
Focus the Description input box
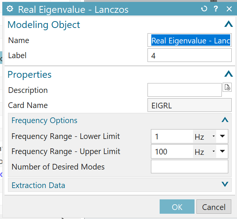click(184, 90)
